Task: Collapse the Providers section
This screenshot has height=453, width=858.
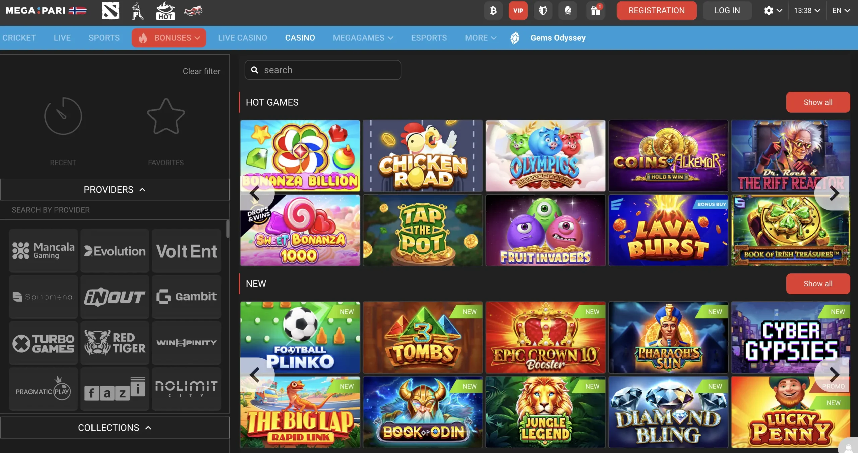Action: pos(115,190)
